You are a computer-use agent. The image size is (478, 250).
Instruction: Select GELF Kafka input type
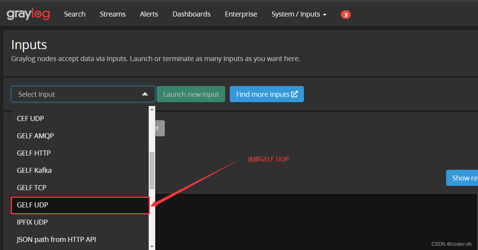[80, 171]
